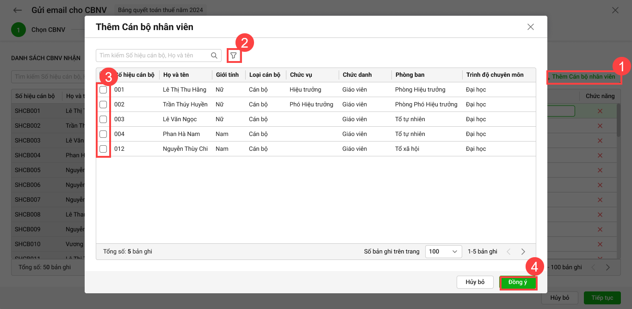The height and width of the screenshot is (309, 632).
Task: Open records per page dropdown showing 100
Action: tap(443, 252)
